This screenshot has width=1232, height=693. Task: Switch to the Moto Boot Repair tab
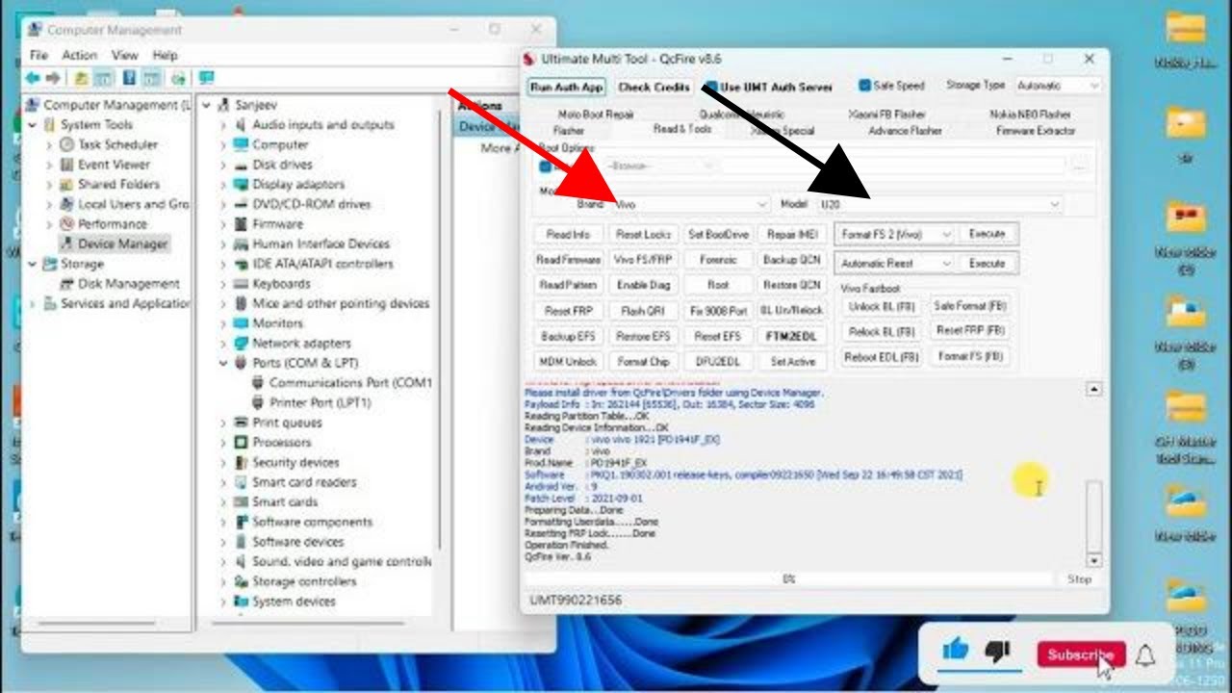point(596,115)
